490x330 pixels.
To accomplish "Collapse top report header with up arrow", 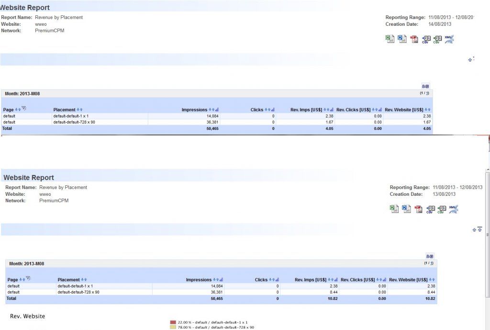I will point(470,60).
